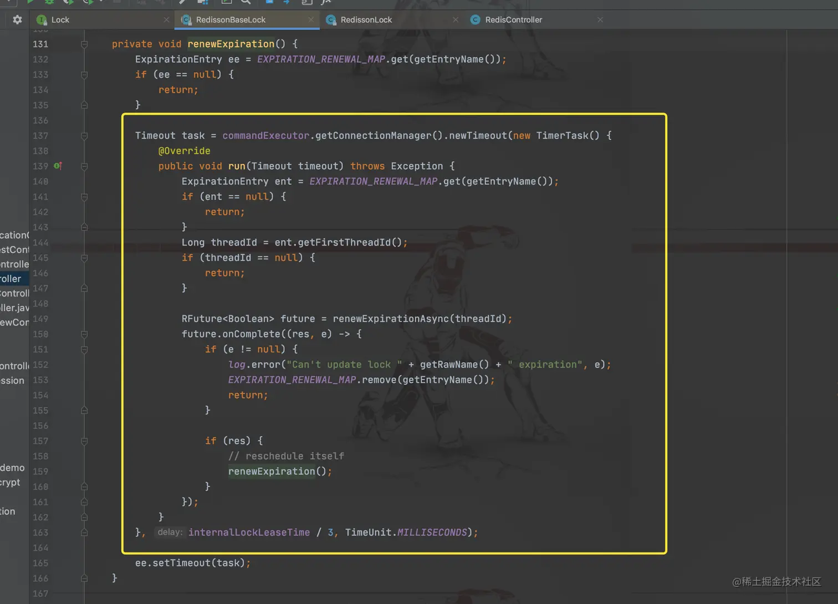
Task: Fold the TimerTask anonymous class at line 137
Action: [x=84, y=135]
